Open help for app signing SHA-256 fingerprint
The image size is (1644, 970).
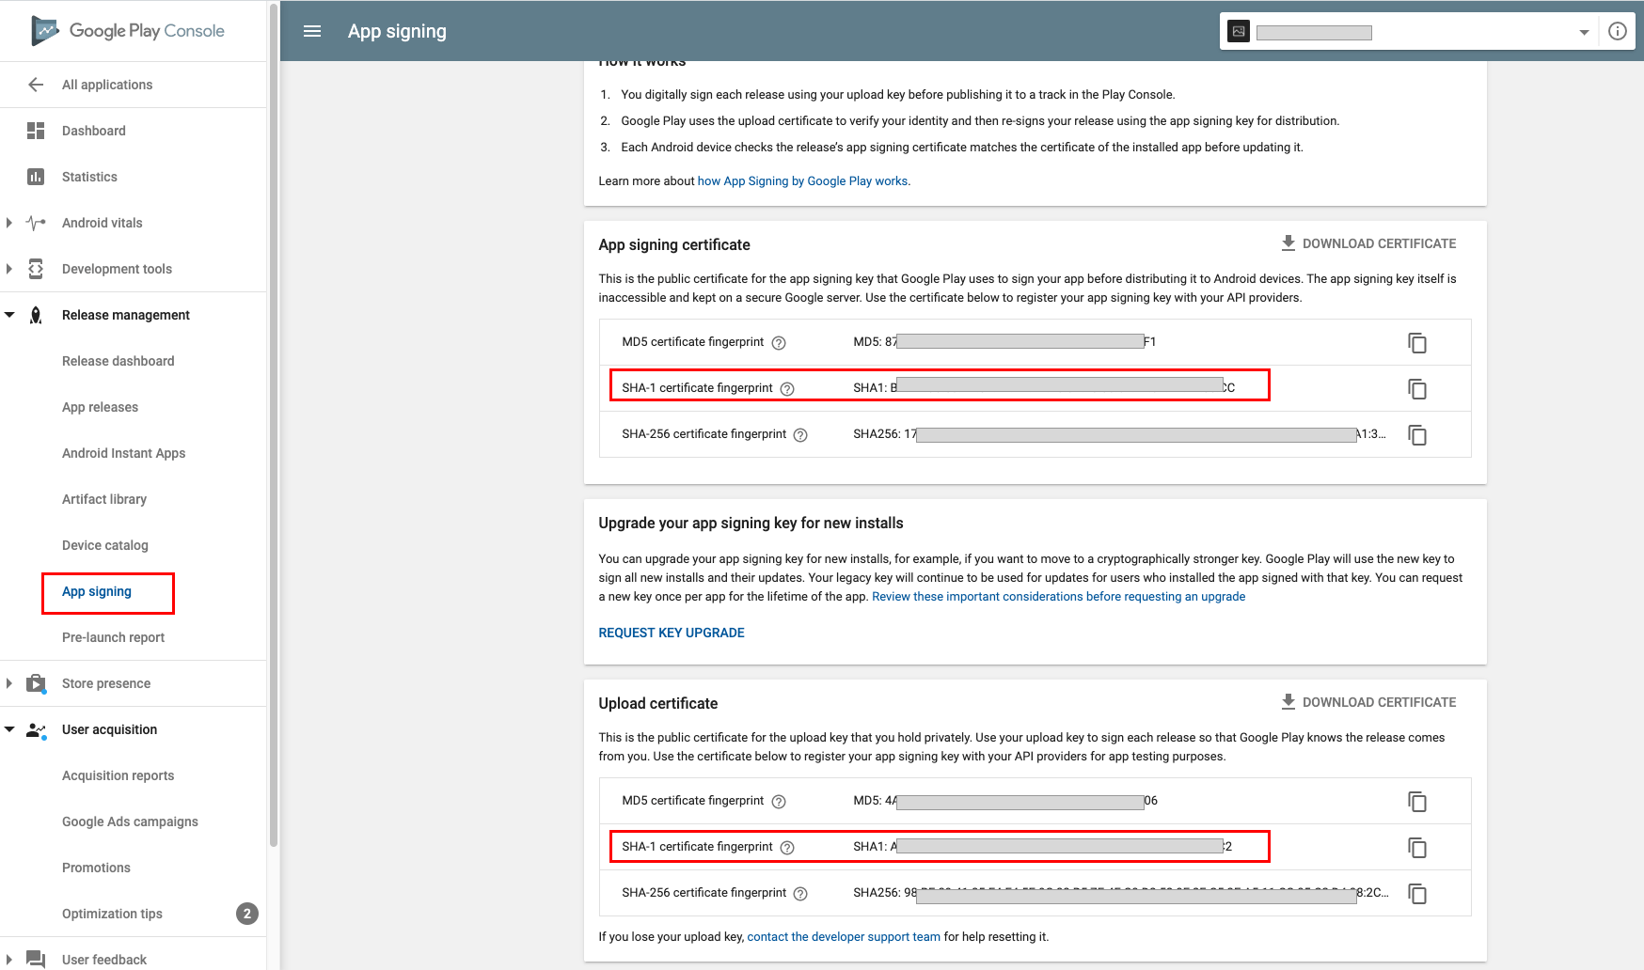pos(800,435)
